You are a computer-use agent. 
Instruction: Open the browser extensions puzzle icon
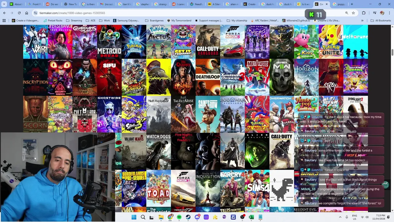[x=364, y=13]
